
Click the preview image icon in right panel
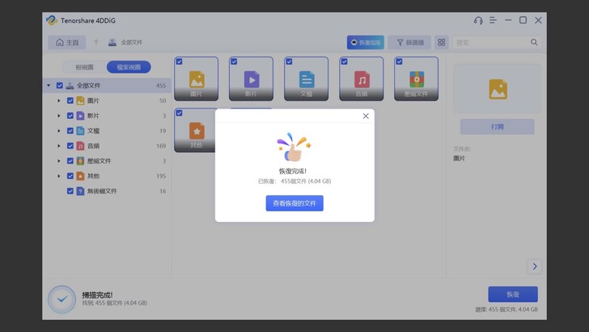[x=498, y=90]
